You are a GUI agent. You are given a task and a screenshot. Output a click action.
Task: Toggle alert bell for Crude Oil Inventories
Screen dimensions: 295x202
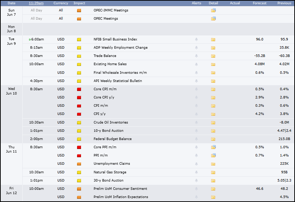pos(196,122)
